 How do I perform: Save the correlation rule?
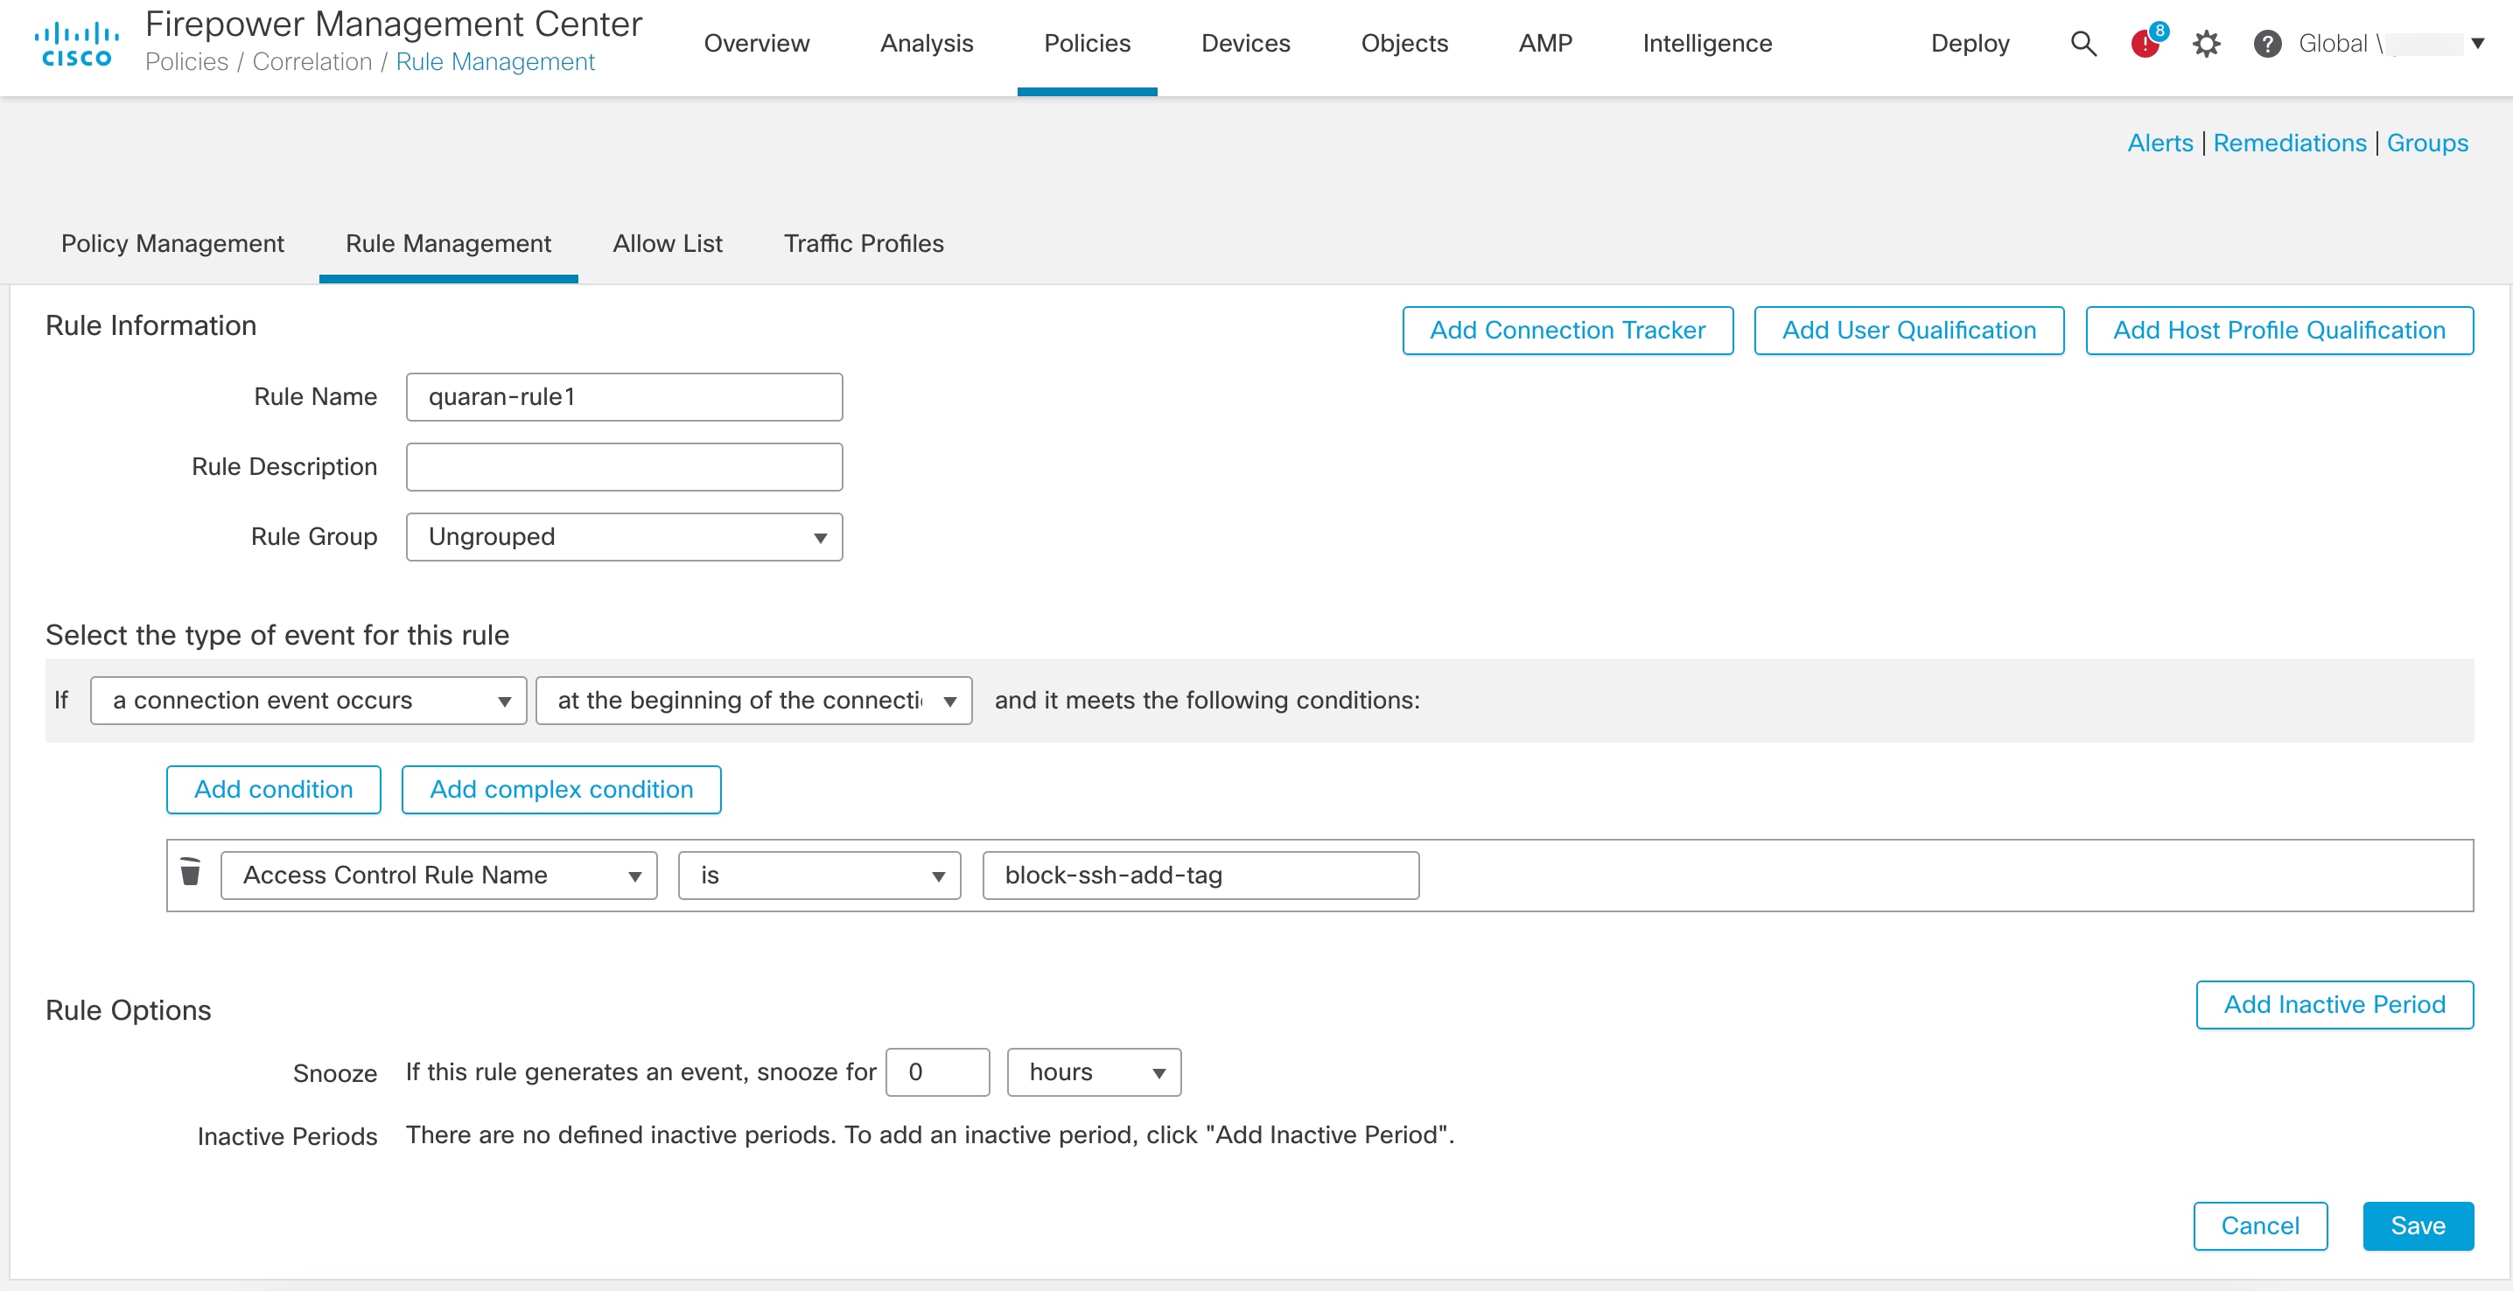point(2418,1225)
